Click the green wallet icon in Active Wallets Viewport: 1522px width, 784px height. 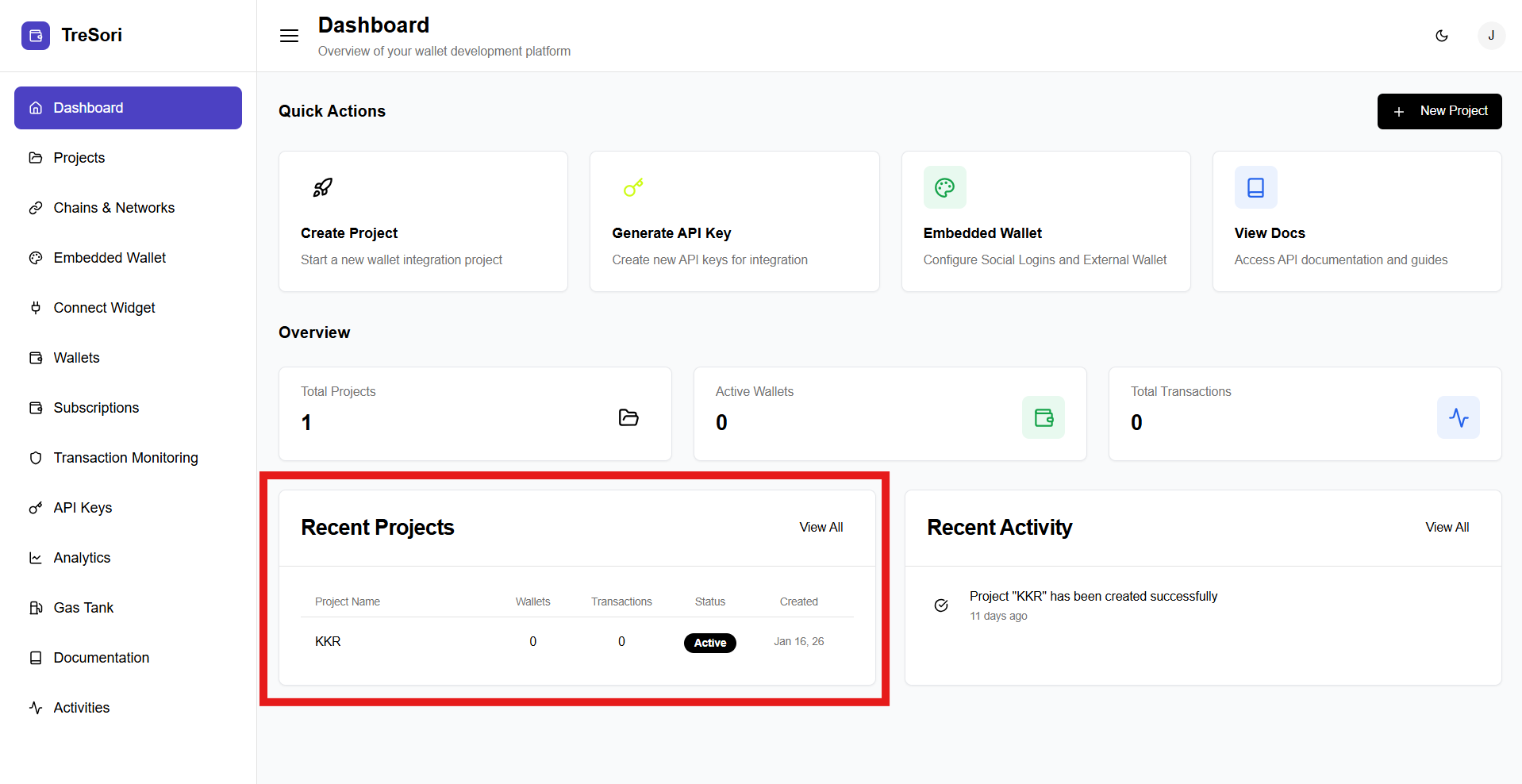point(1043,417)
